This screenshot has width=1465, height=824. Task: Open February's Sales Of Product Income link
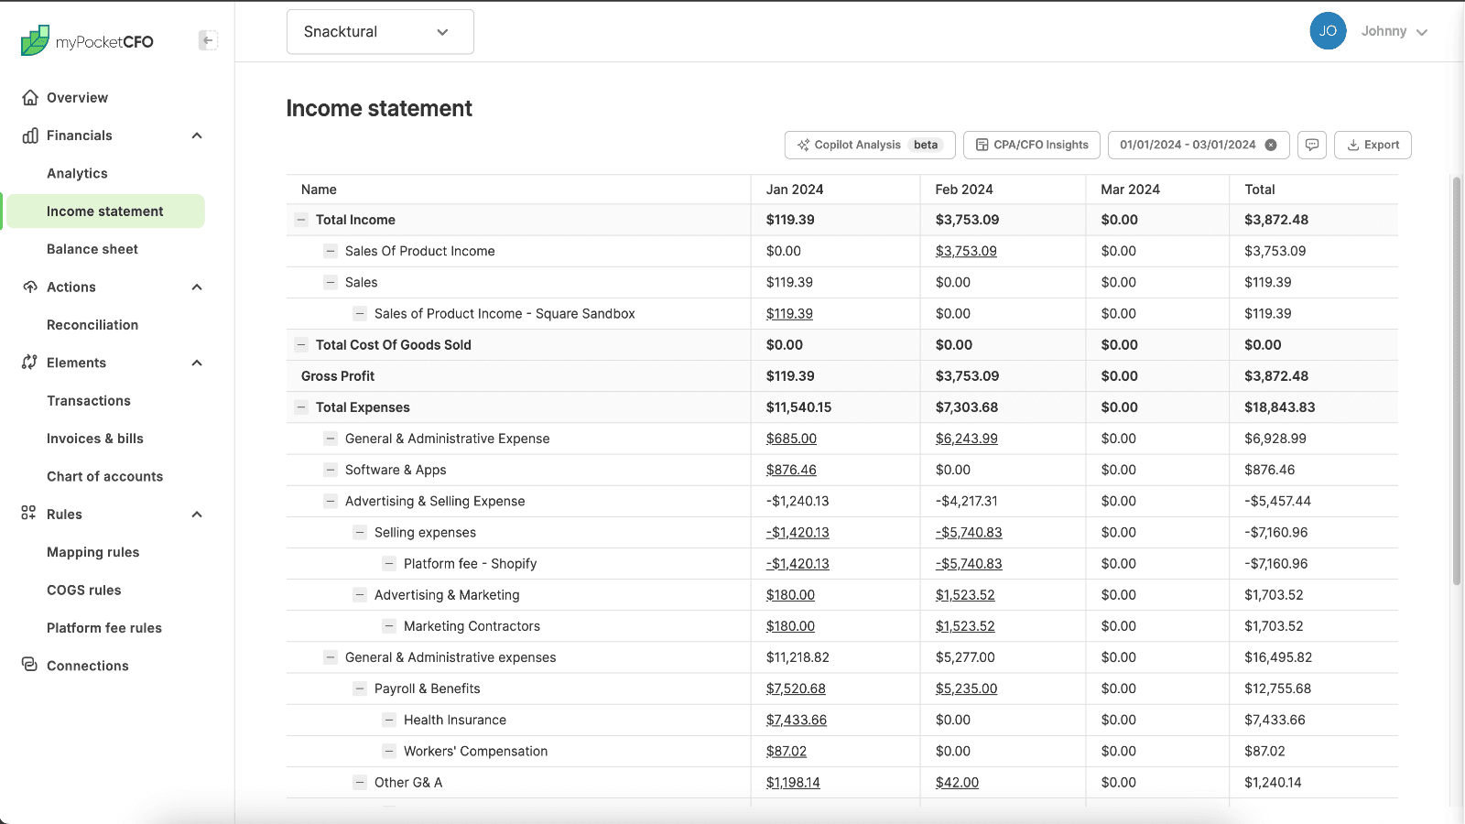pos(965,250)
